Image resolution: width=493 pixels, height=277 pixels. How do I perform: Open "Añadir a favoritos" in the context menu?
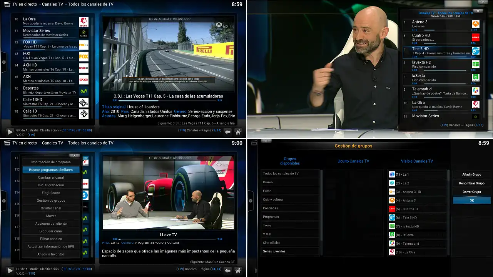50,254
